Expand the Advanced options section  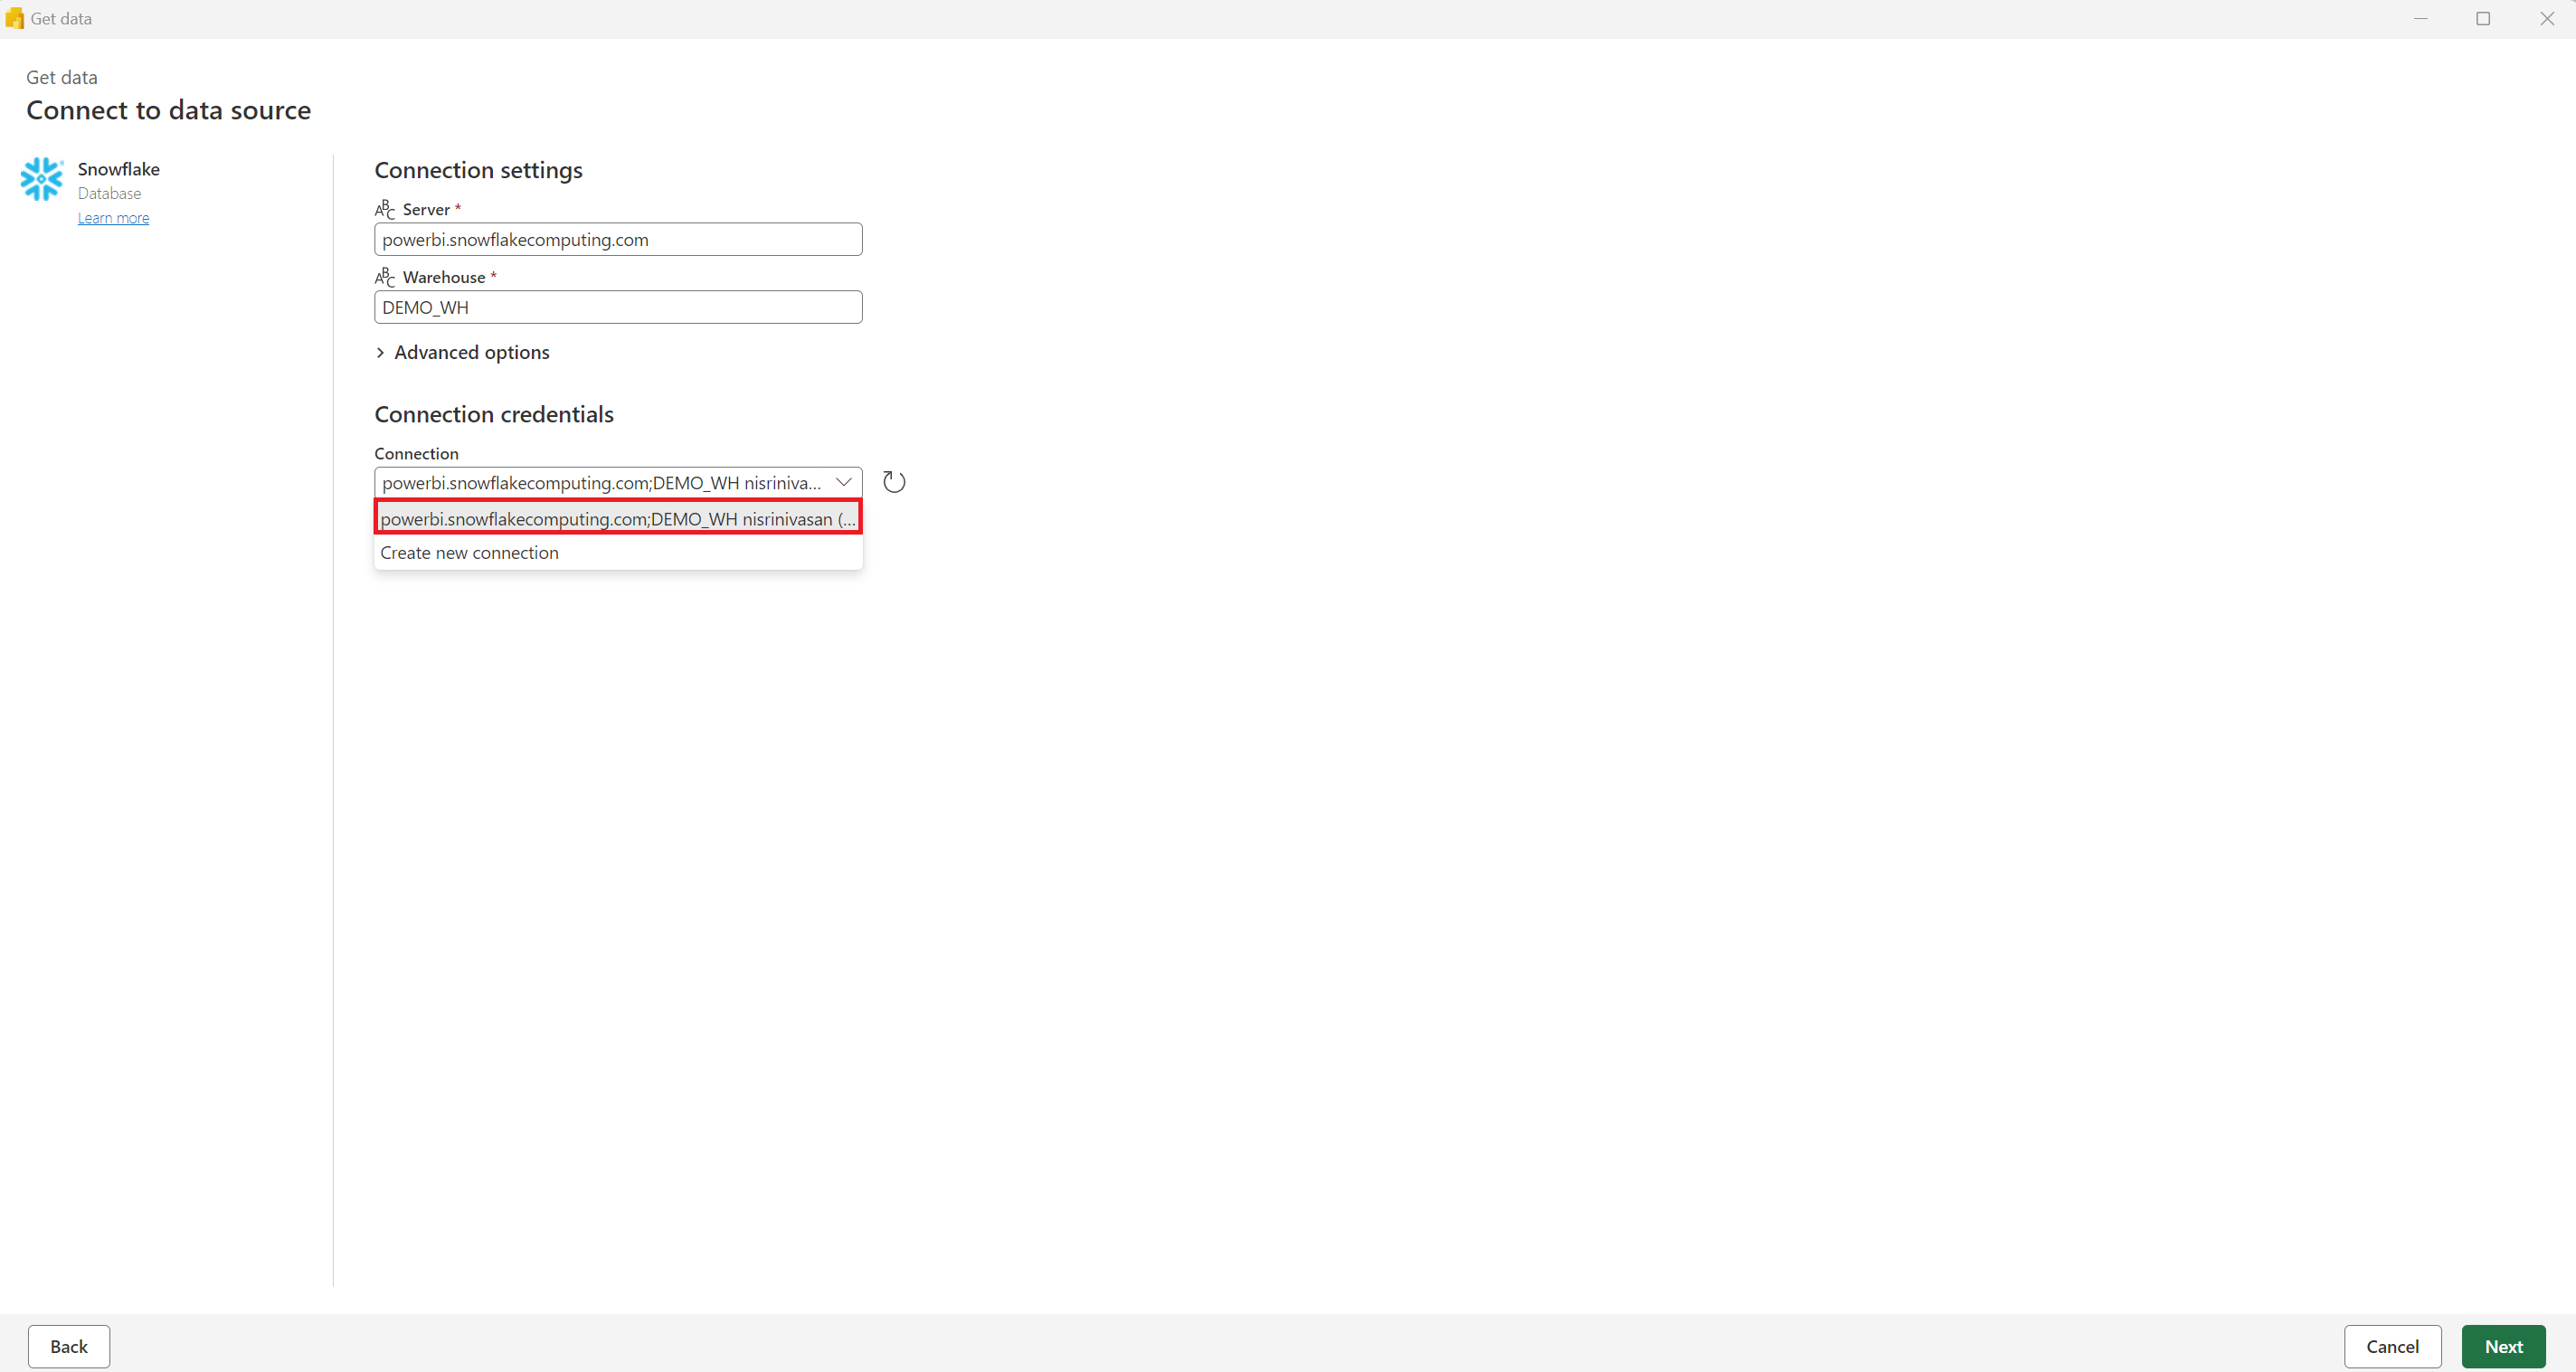[461, 351]
